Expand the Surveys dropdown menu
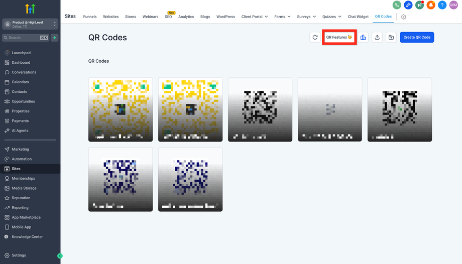462x264 pixels. click(306, 17)
